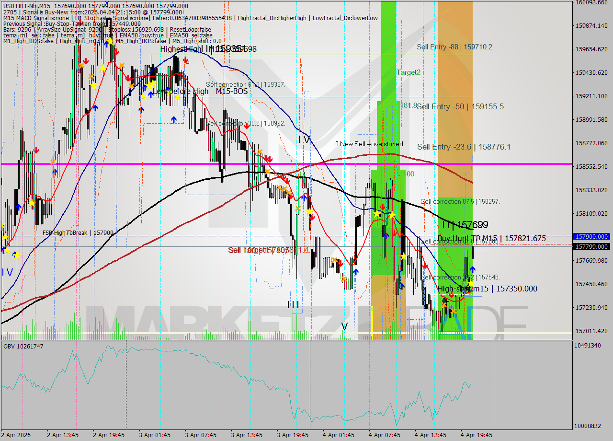Image resolution: width=613 pixels, height=441 pixels.
Task: Click the blue 157900.000 price tag on scale
Action: pos(591,236)
